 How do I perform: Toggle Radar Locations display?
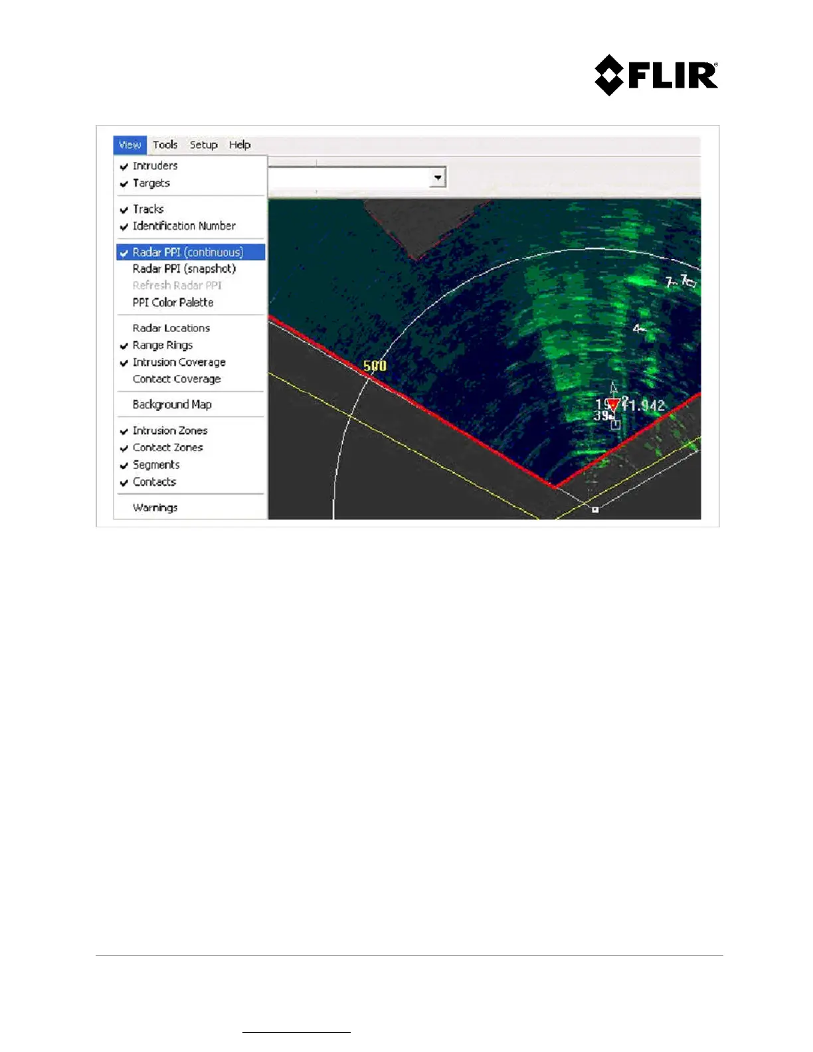[x=191, y=328]
